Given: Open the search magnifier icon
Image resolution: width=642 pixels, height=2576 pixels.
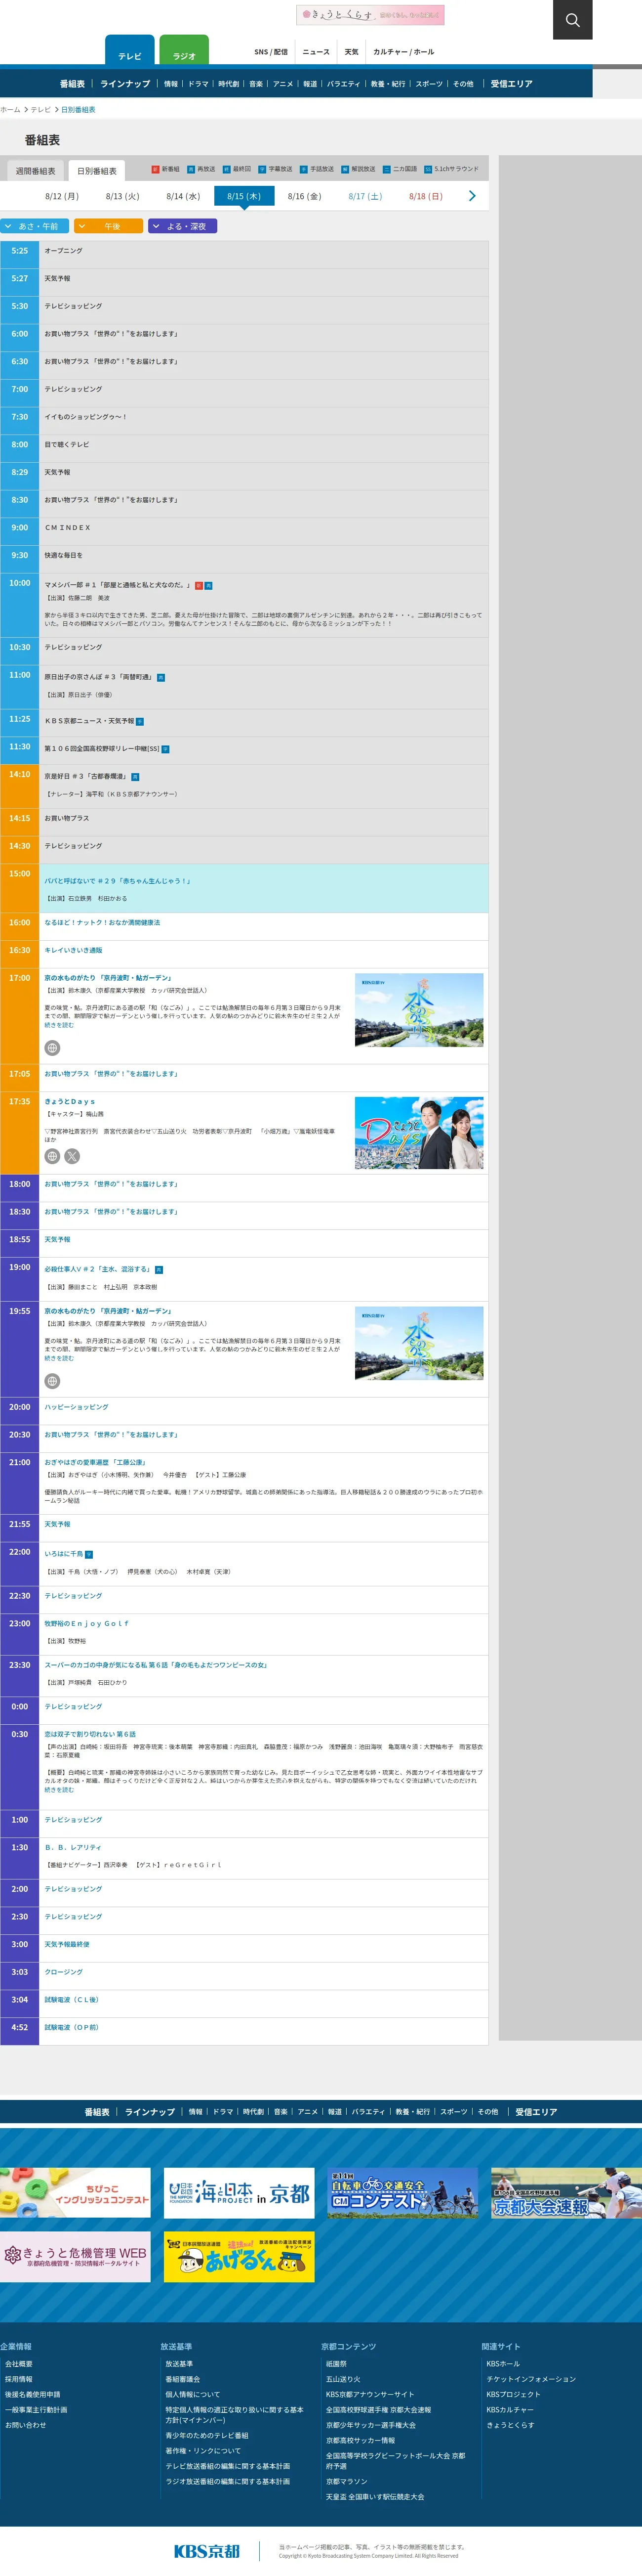Looking at the screenshot, I should [x=572, y=20].
